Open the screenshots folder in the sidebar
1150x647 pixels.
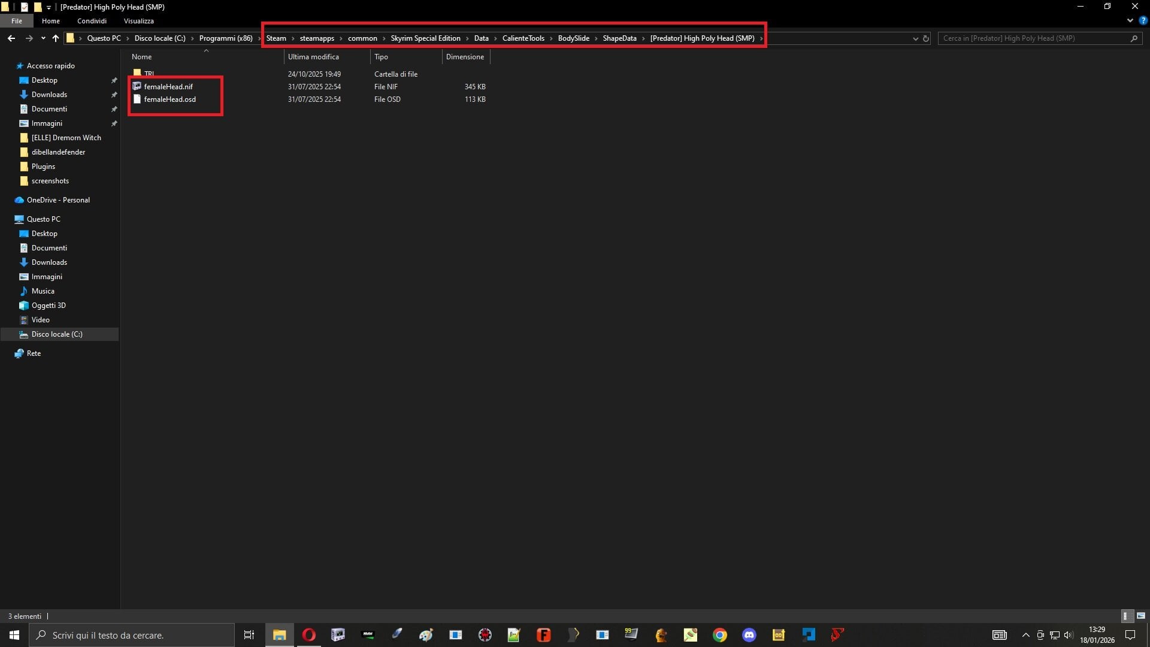point(50,181)
